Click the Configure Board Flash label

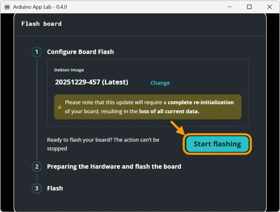pyautogui.click(x=81, y=52)
